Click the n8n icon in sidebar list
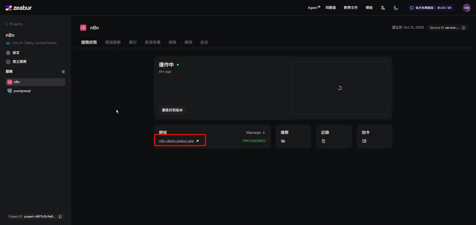Viewport: 476px width, 225px height. tap(10, 82)
